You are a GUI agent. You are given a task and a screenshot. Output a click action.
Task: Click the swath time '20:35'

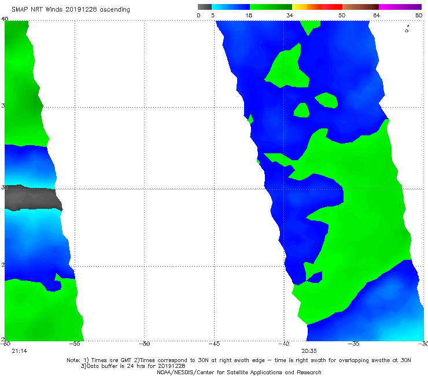tap(309, 351)
